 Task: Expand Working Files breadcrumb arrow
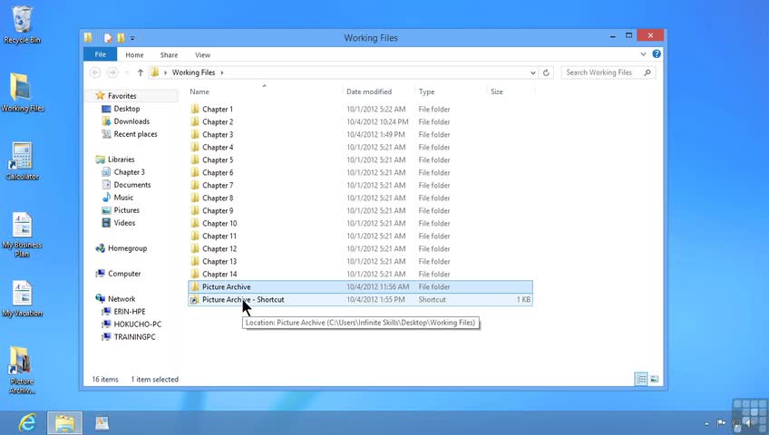[221, 72]
